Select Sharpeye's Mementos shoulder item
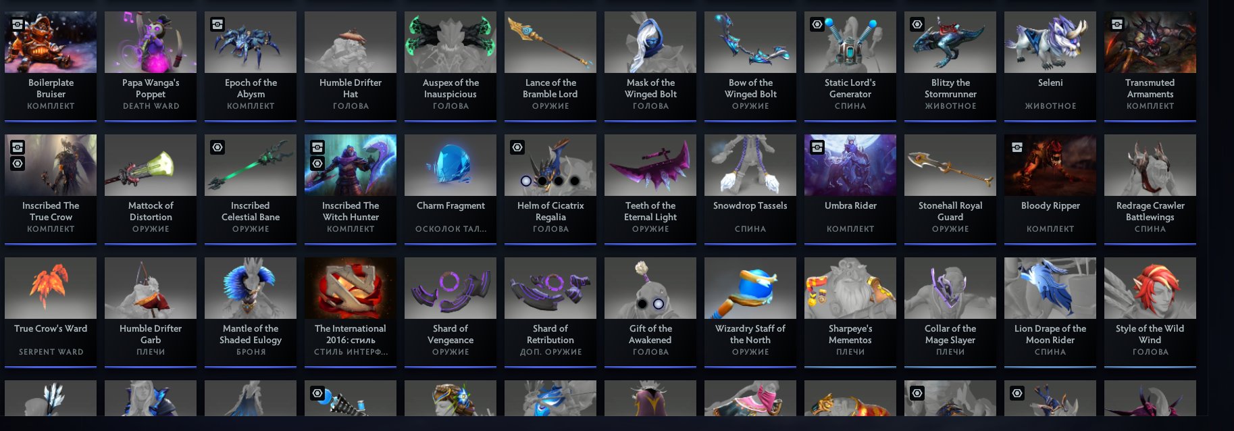 (850, 311)
